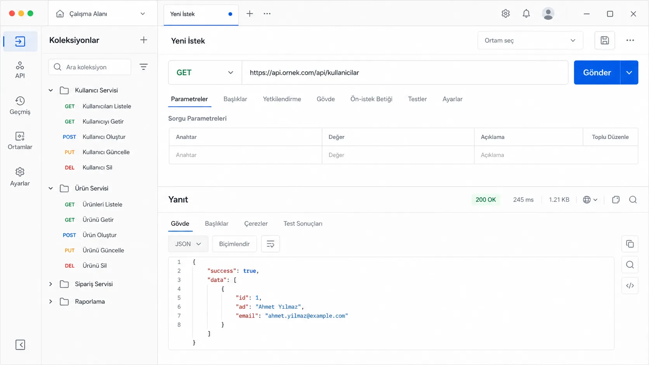Collapse the sidebar with bottom-left arrow icon

click(x=20, y=344)
